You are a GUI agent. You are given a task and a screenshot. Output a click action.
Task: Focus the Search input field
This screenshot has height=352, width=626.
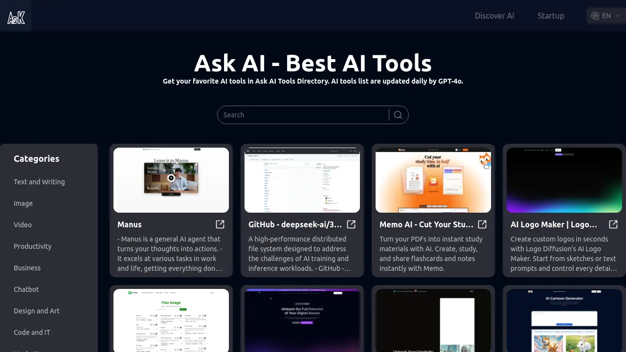pyautogui.click(x=303, y=115)
